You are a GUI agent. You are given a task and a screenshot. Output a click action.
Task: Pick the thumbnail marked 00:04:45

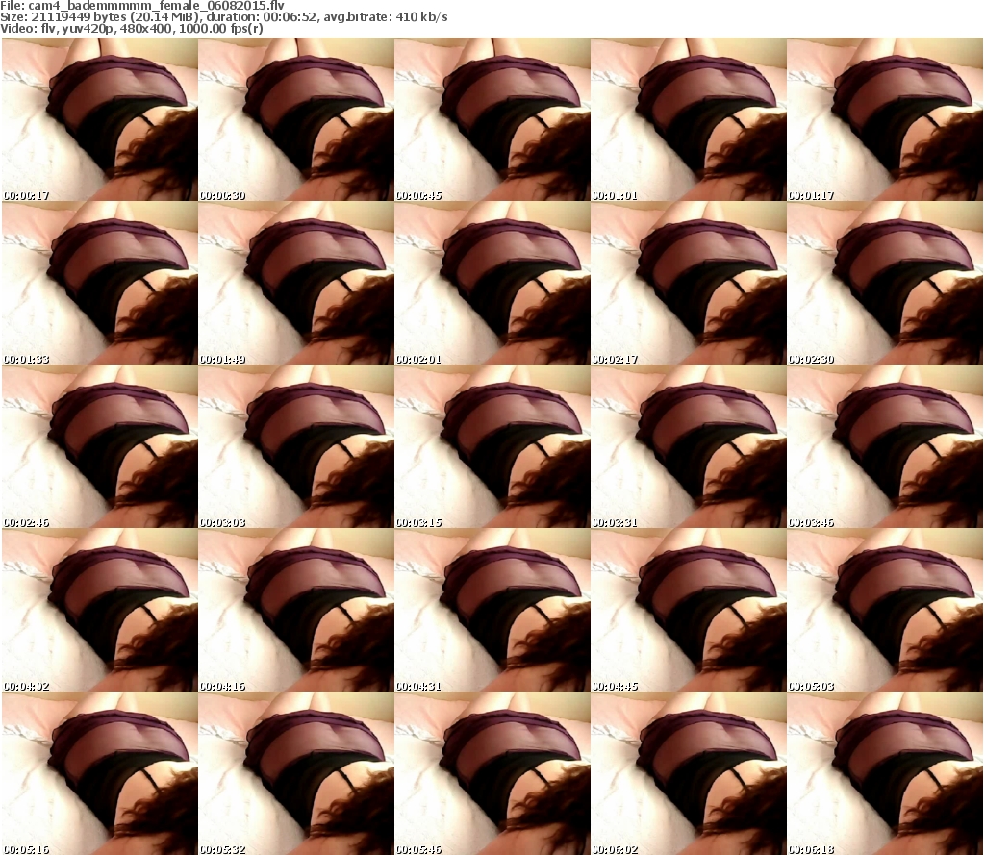(x=689, y=610)
